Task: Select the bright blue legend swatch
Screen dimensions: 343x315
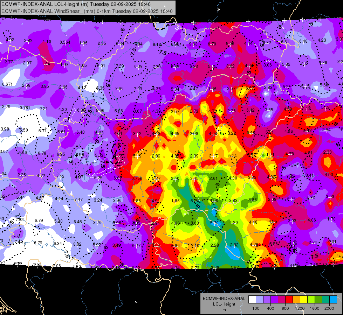Action: [x=333, y=300]
